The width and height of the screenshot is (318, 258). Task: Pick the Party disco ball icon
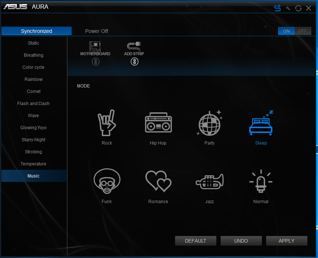coord(210,123)
